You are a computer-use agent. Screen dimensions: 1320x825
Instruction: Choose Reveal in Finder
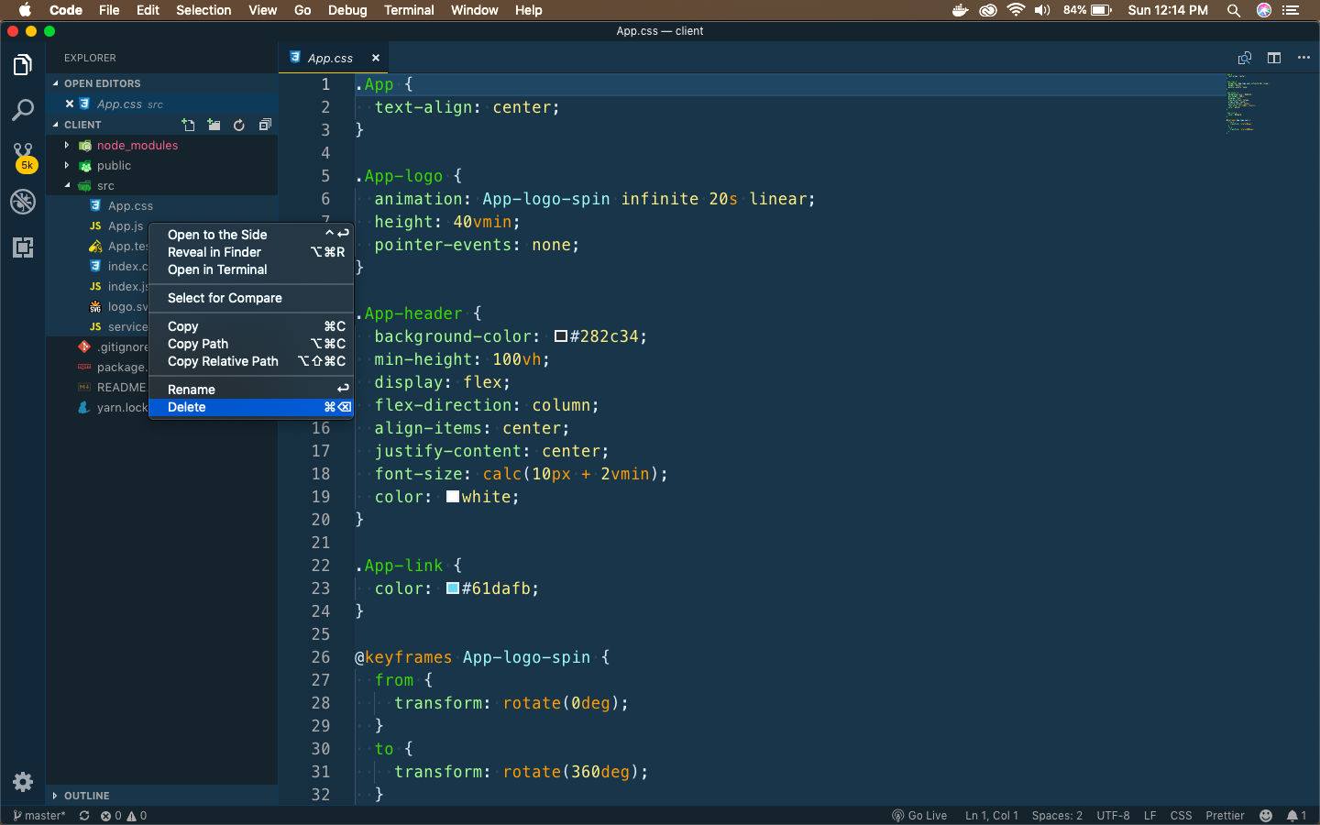click(x=251, y=252)
